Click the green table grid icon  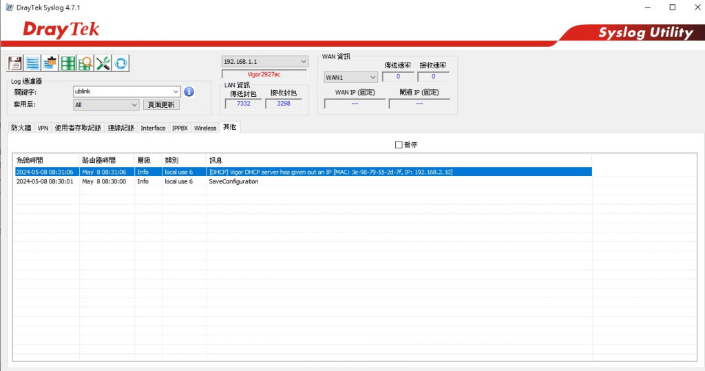pyautogui.click(x=68, y=63)
